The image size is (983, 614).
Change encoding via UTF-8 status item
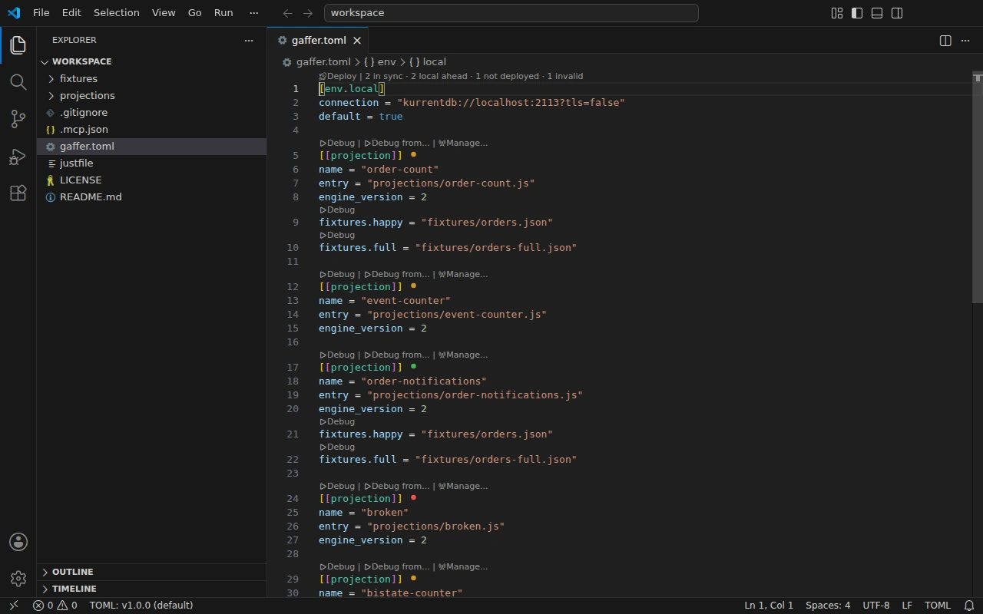tap(876, 606)
